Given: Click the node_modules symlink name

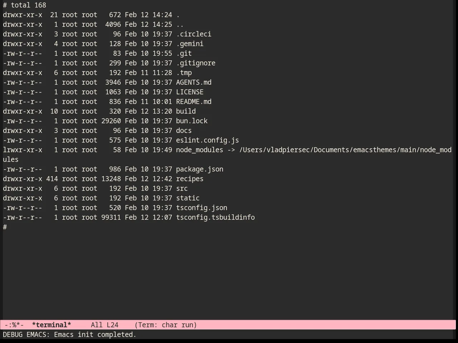Looking at the screenshot, I should point(200,150).
